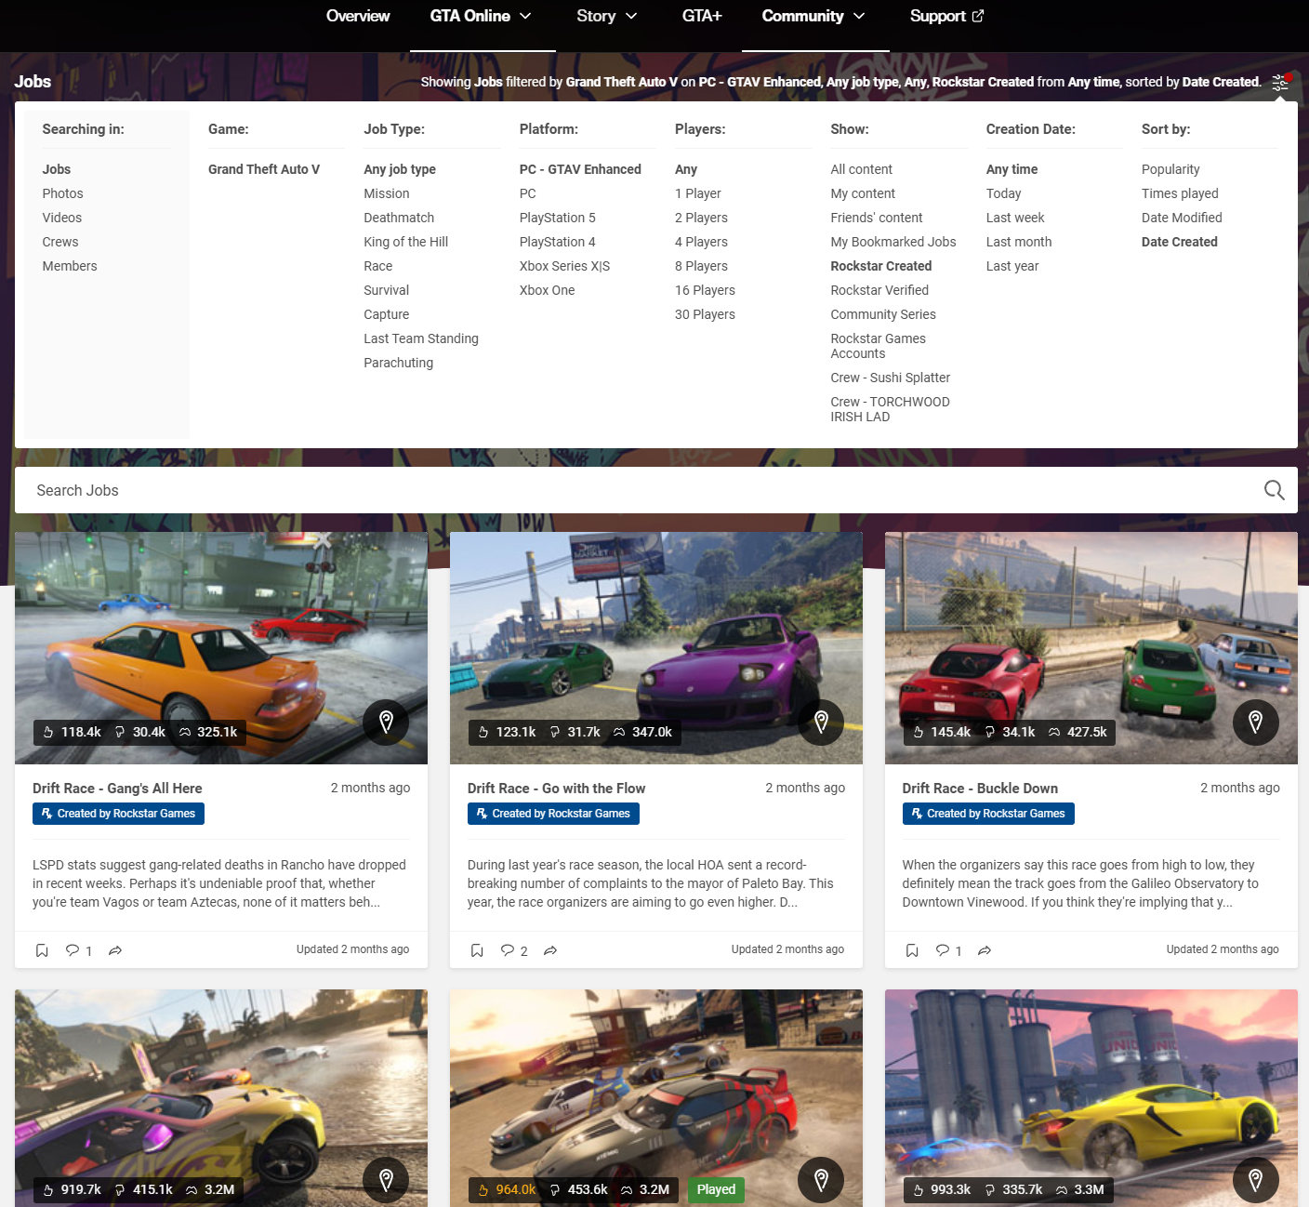
Task: Expand the Community menu chevron
Action: click(x=859, y=16)
